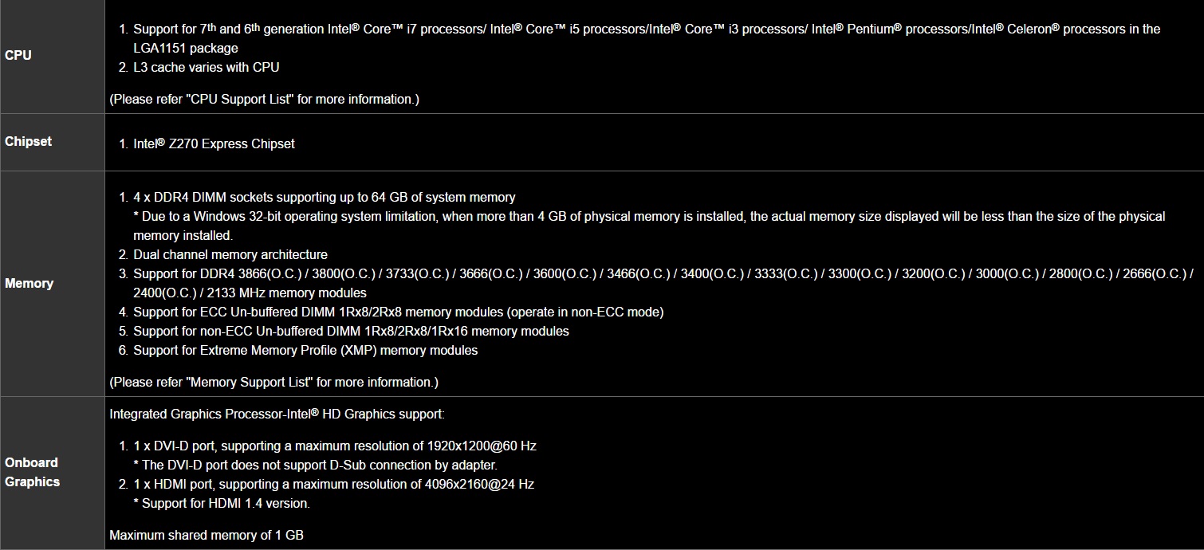Image resolution: width=1204 pixels, height=550 pixels.
Task: Click the Extreme Memory Profile (XMP) line
Action: (305, 351)
